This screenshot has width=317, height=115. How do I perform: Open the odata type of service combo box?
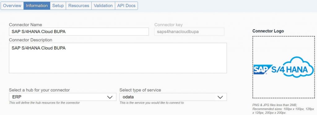tap(173, 97)
